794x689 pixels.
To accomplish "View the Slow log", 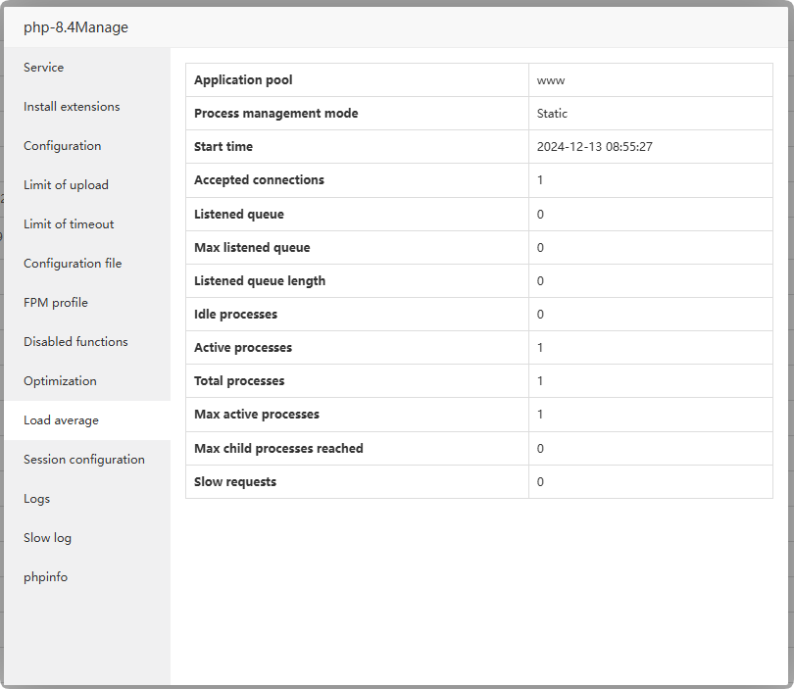I will pyautogui.click(x=48, y=538).
